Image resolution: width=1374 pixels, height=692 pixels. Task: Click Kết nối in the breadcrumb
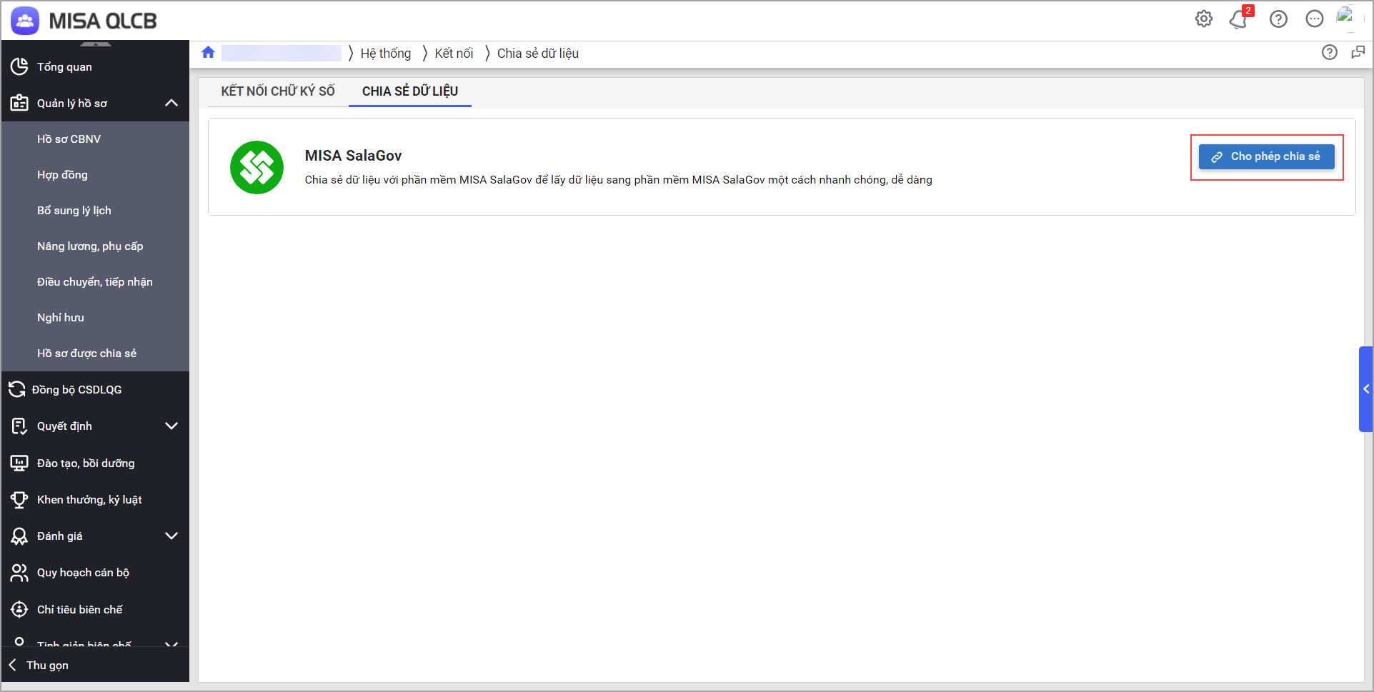point(454,54)
